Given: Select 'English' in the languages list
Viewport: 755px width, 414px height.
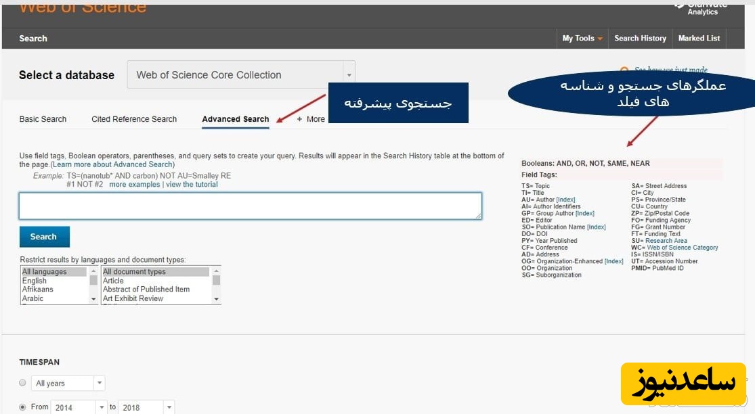Looking at the screenshot, I should tap(35, 281).
